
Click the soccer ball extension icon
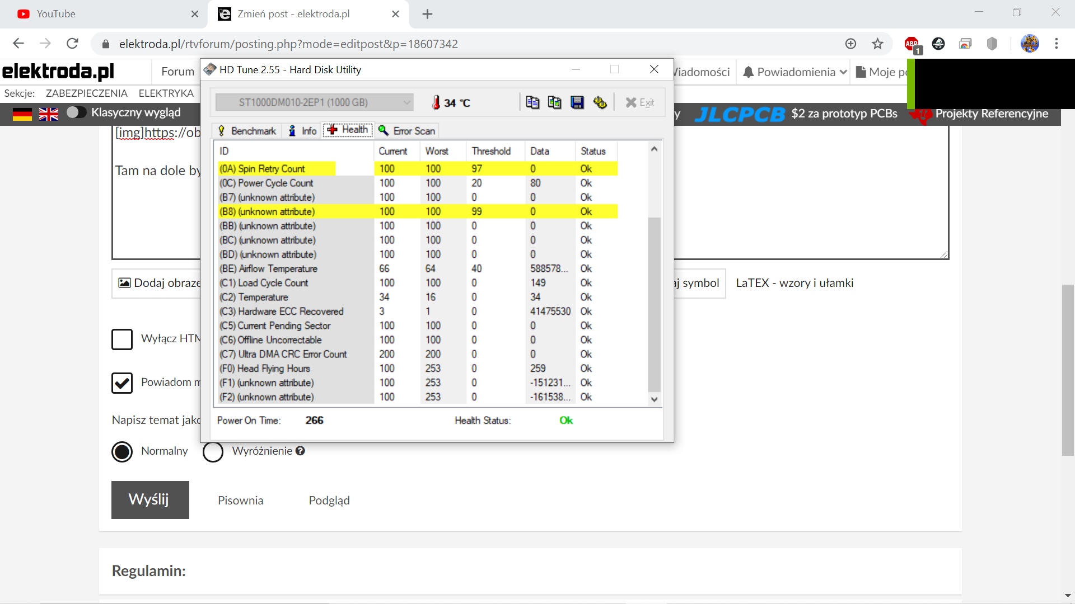click(938, 44)
